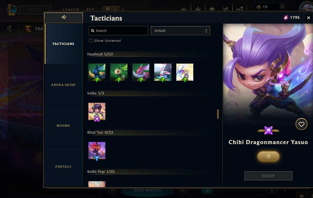Click the Equip button
Viewport: 313px width, 198px height.
268,176
